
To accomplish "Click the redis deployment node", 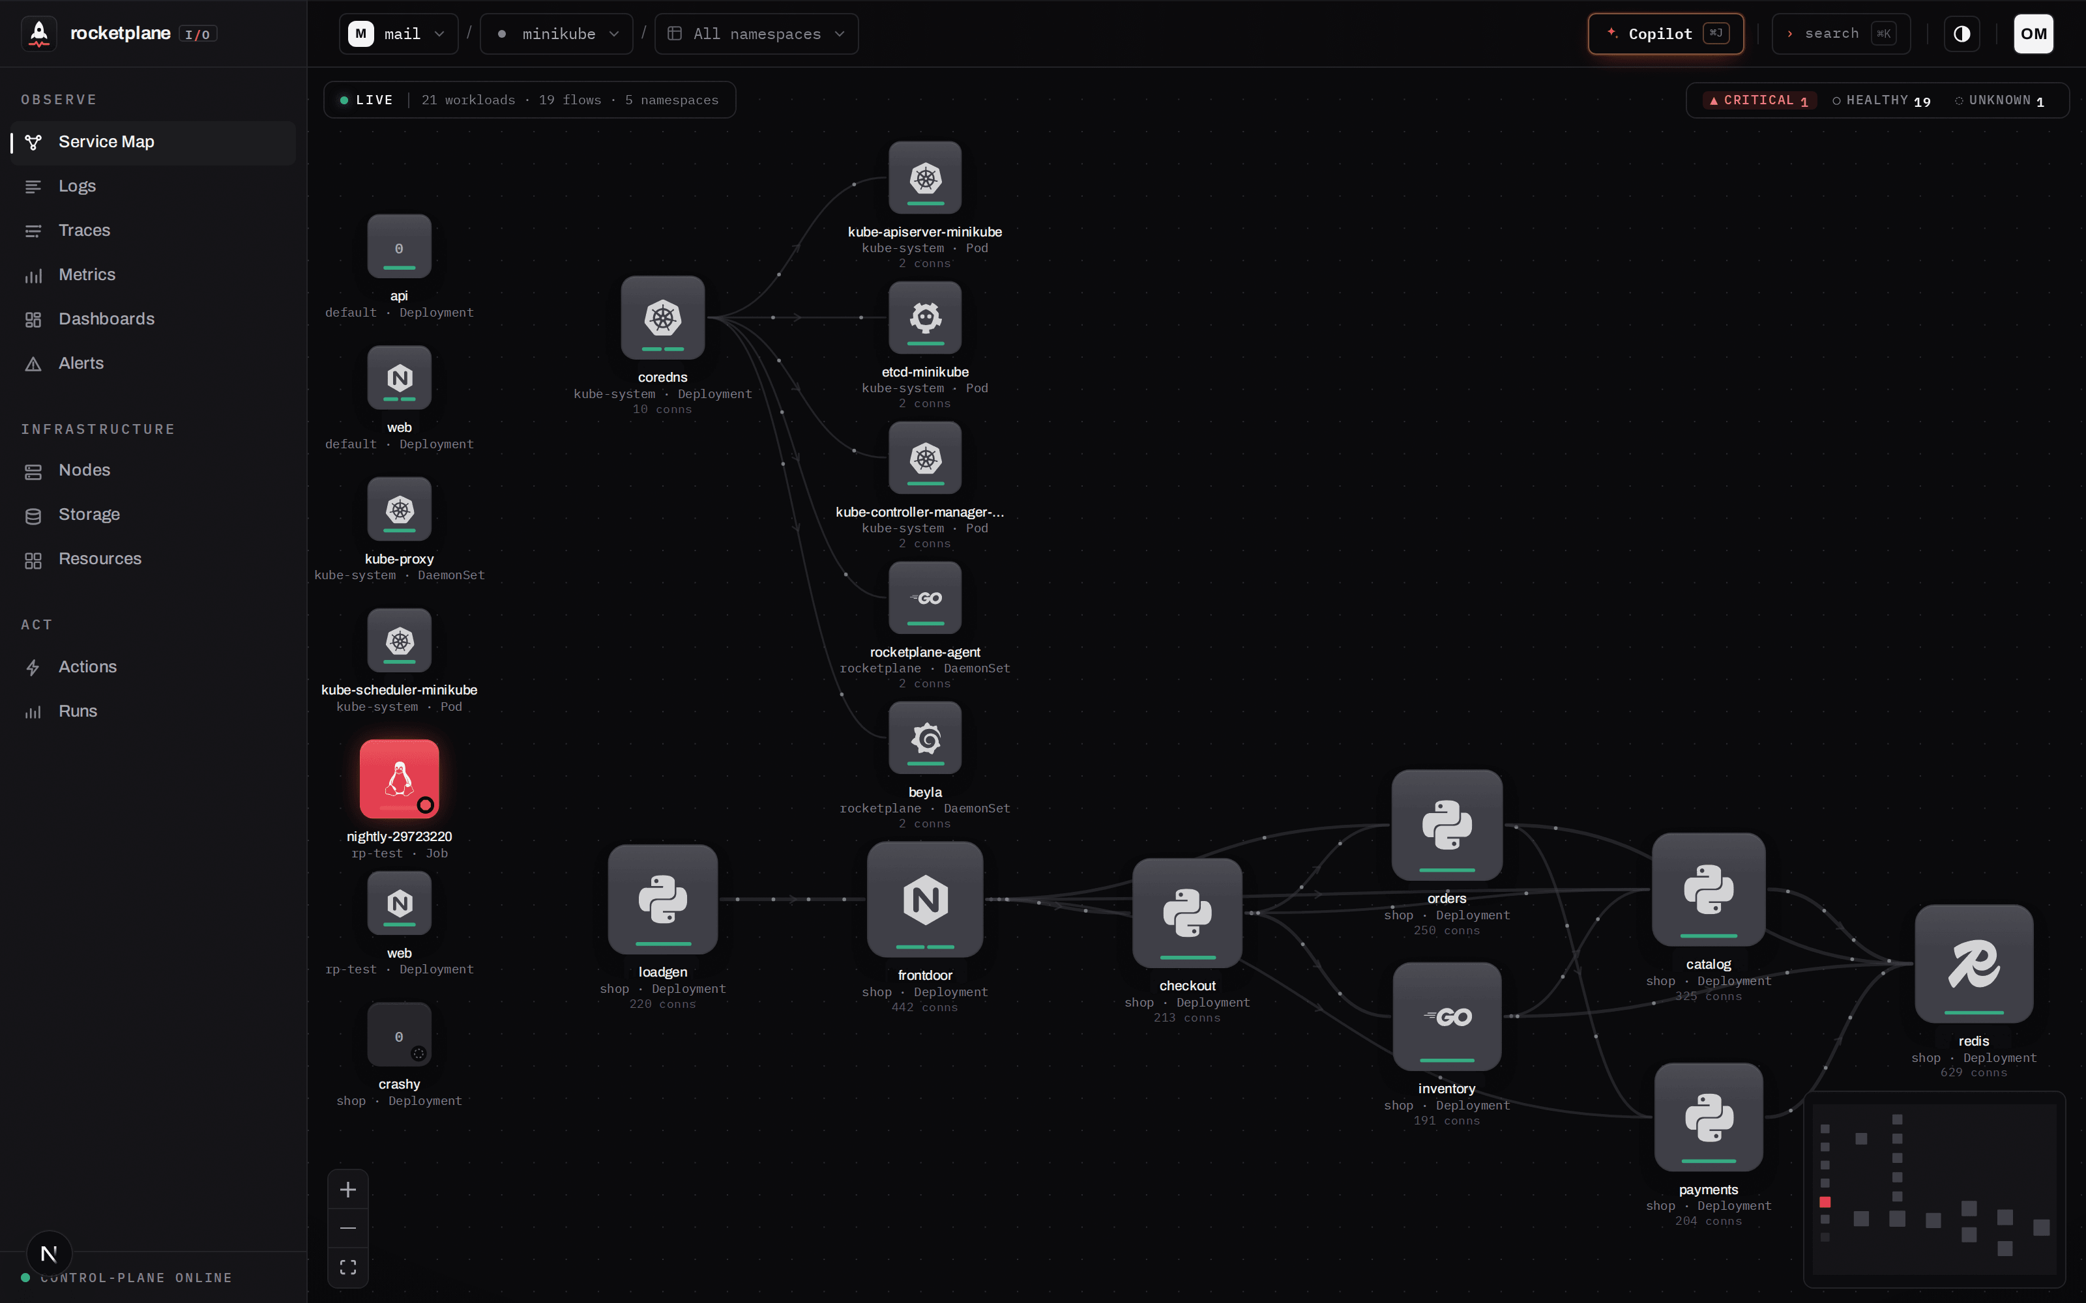I will [x=1974, y=964].
